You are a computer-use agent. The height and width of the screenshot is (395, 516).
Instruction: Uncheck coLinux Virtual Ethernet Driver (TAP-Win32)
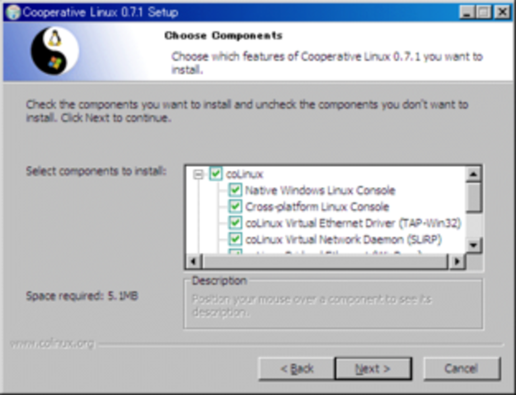(x=235, y=223)
